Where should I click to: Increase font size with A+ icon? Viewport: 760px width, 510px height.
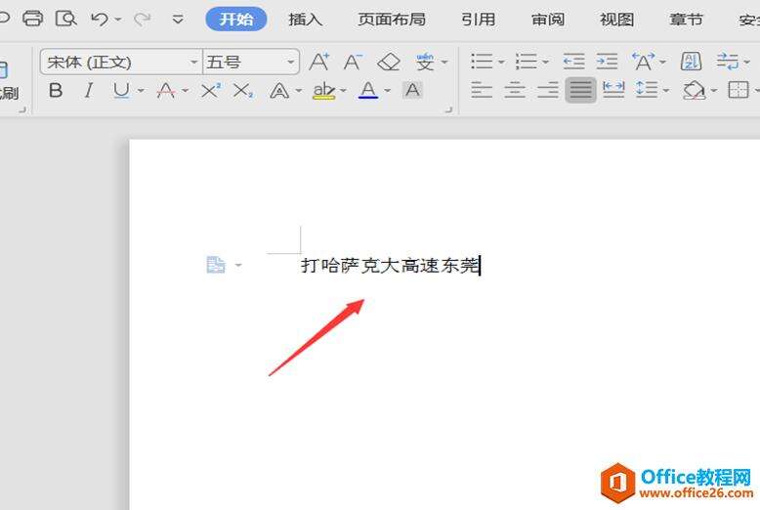[x=318, y=63]
